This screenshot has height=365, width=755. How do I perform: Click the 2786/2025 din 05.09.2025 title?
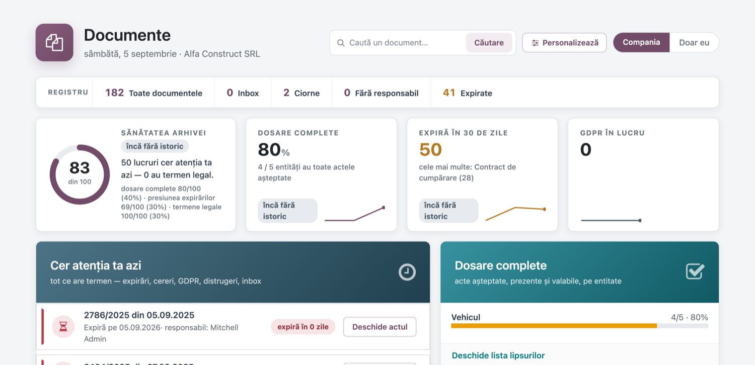click(x=139, y=315)
